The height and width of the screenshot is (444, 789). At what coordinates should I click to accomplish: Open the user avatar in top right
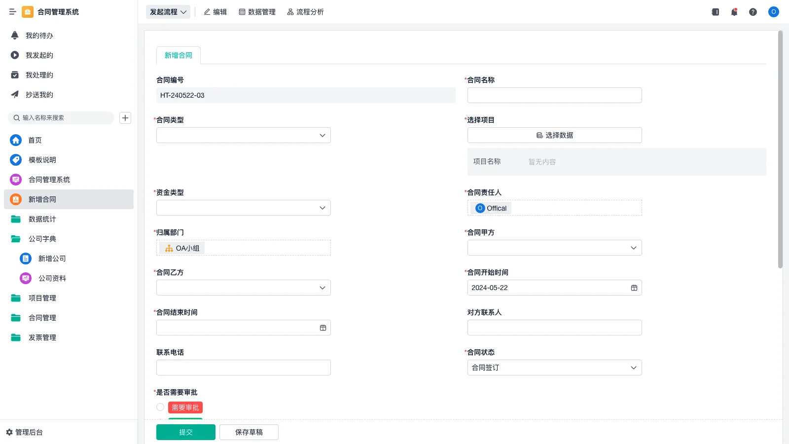(773, 12)
